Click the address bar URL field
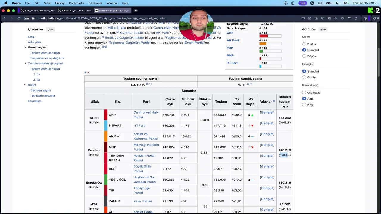381x214 pixels. [x=167, y=18]
